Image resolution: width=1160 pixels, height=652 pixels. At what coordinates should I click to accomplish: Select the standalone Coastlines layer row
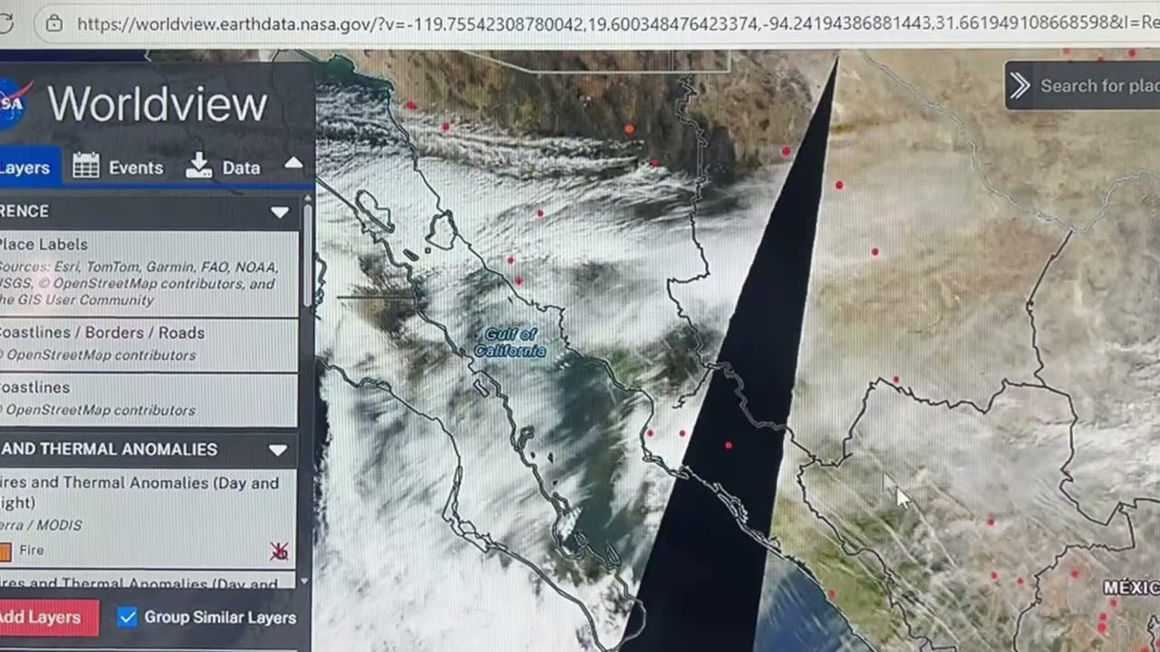click(149, 398)
